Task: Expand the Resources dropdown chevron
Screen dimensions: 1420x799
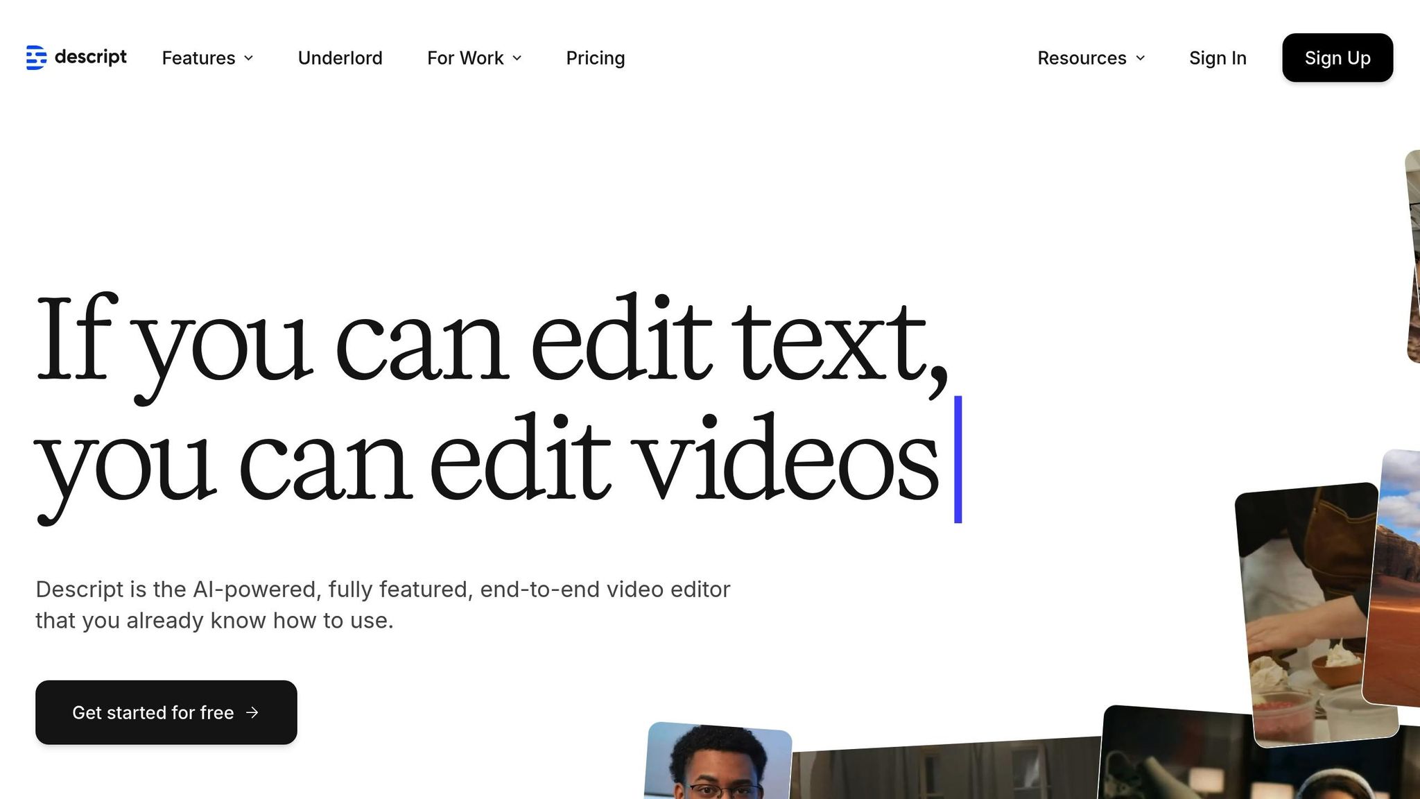Action: point(1141,58)
